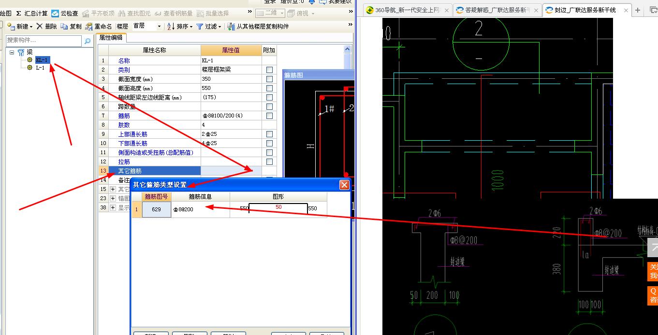The image size is (658, 335).
Task: Click property table scrollbar up arrow
Action: pos(348,49)
